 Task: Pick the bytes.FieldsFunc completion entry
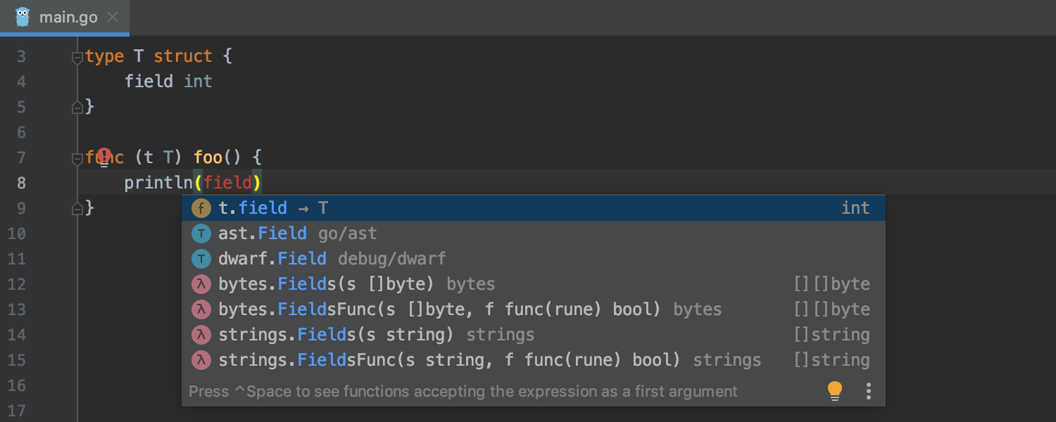pos(534,309)
